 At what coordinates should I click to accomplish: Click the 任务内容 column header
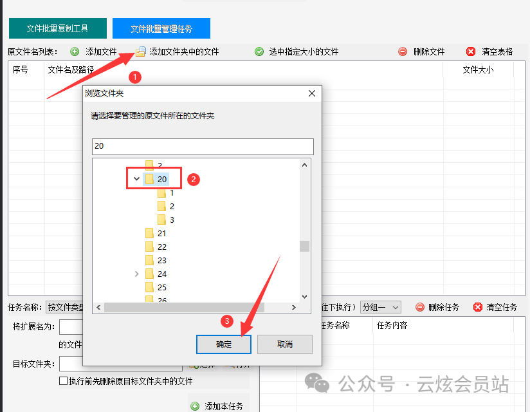(392, 325)
